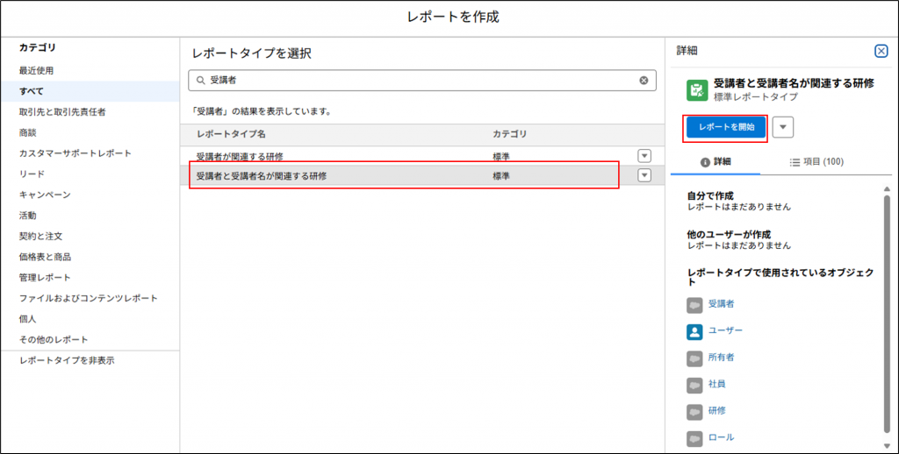
Task: Click the 社員 object icon
Action: coord(695,384)
